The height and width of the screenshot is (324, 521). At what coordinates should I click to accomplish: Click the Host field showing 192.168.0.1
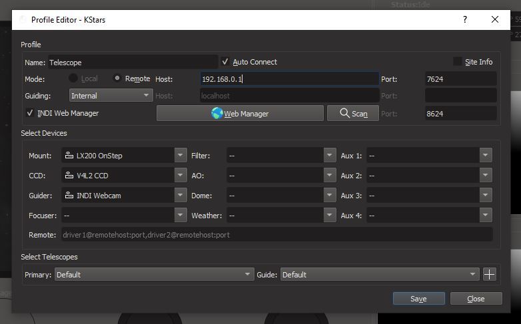pyautogui.click(x=289, y=79)
